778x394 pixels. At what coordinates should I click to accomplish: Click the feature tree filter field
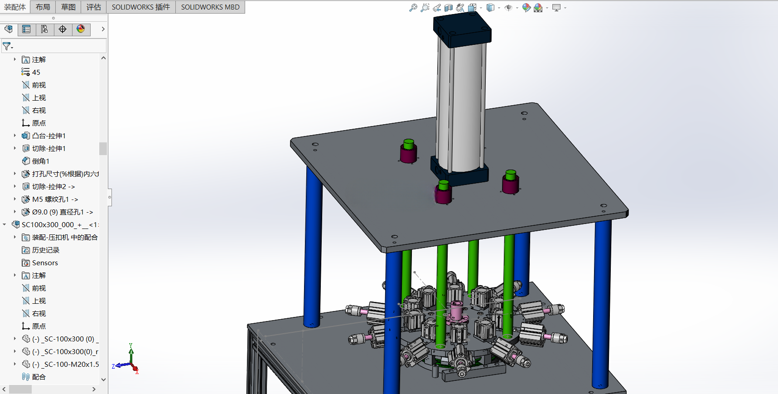coord(54,46)
